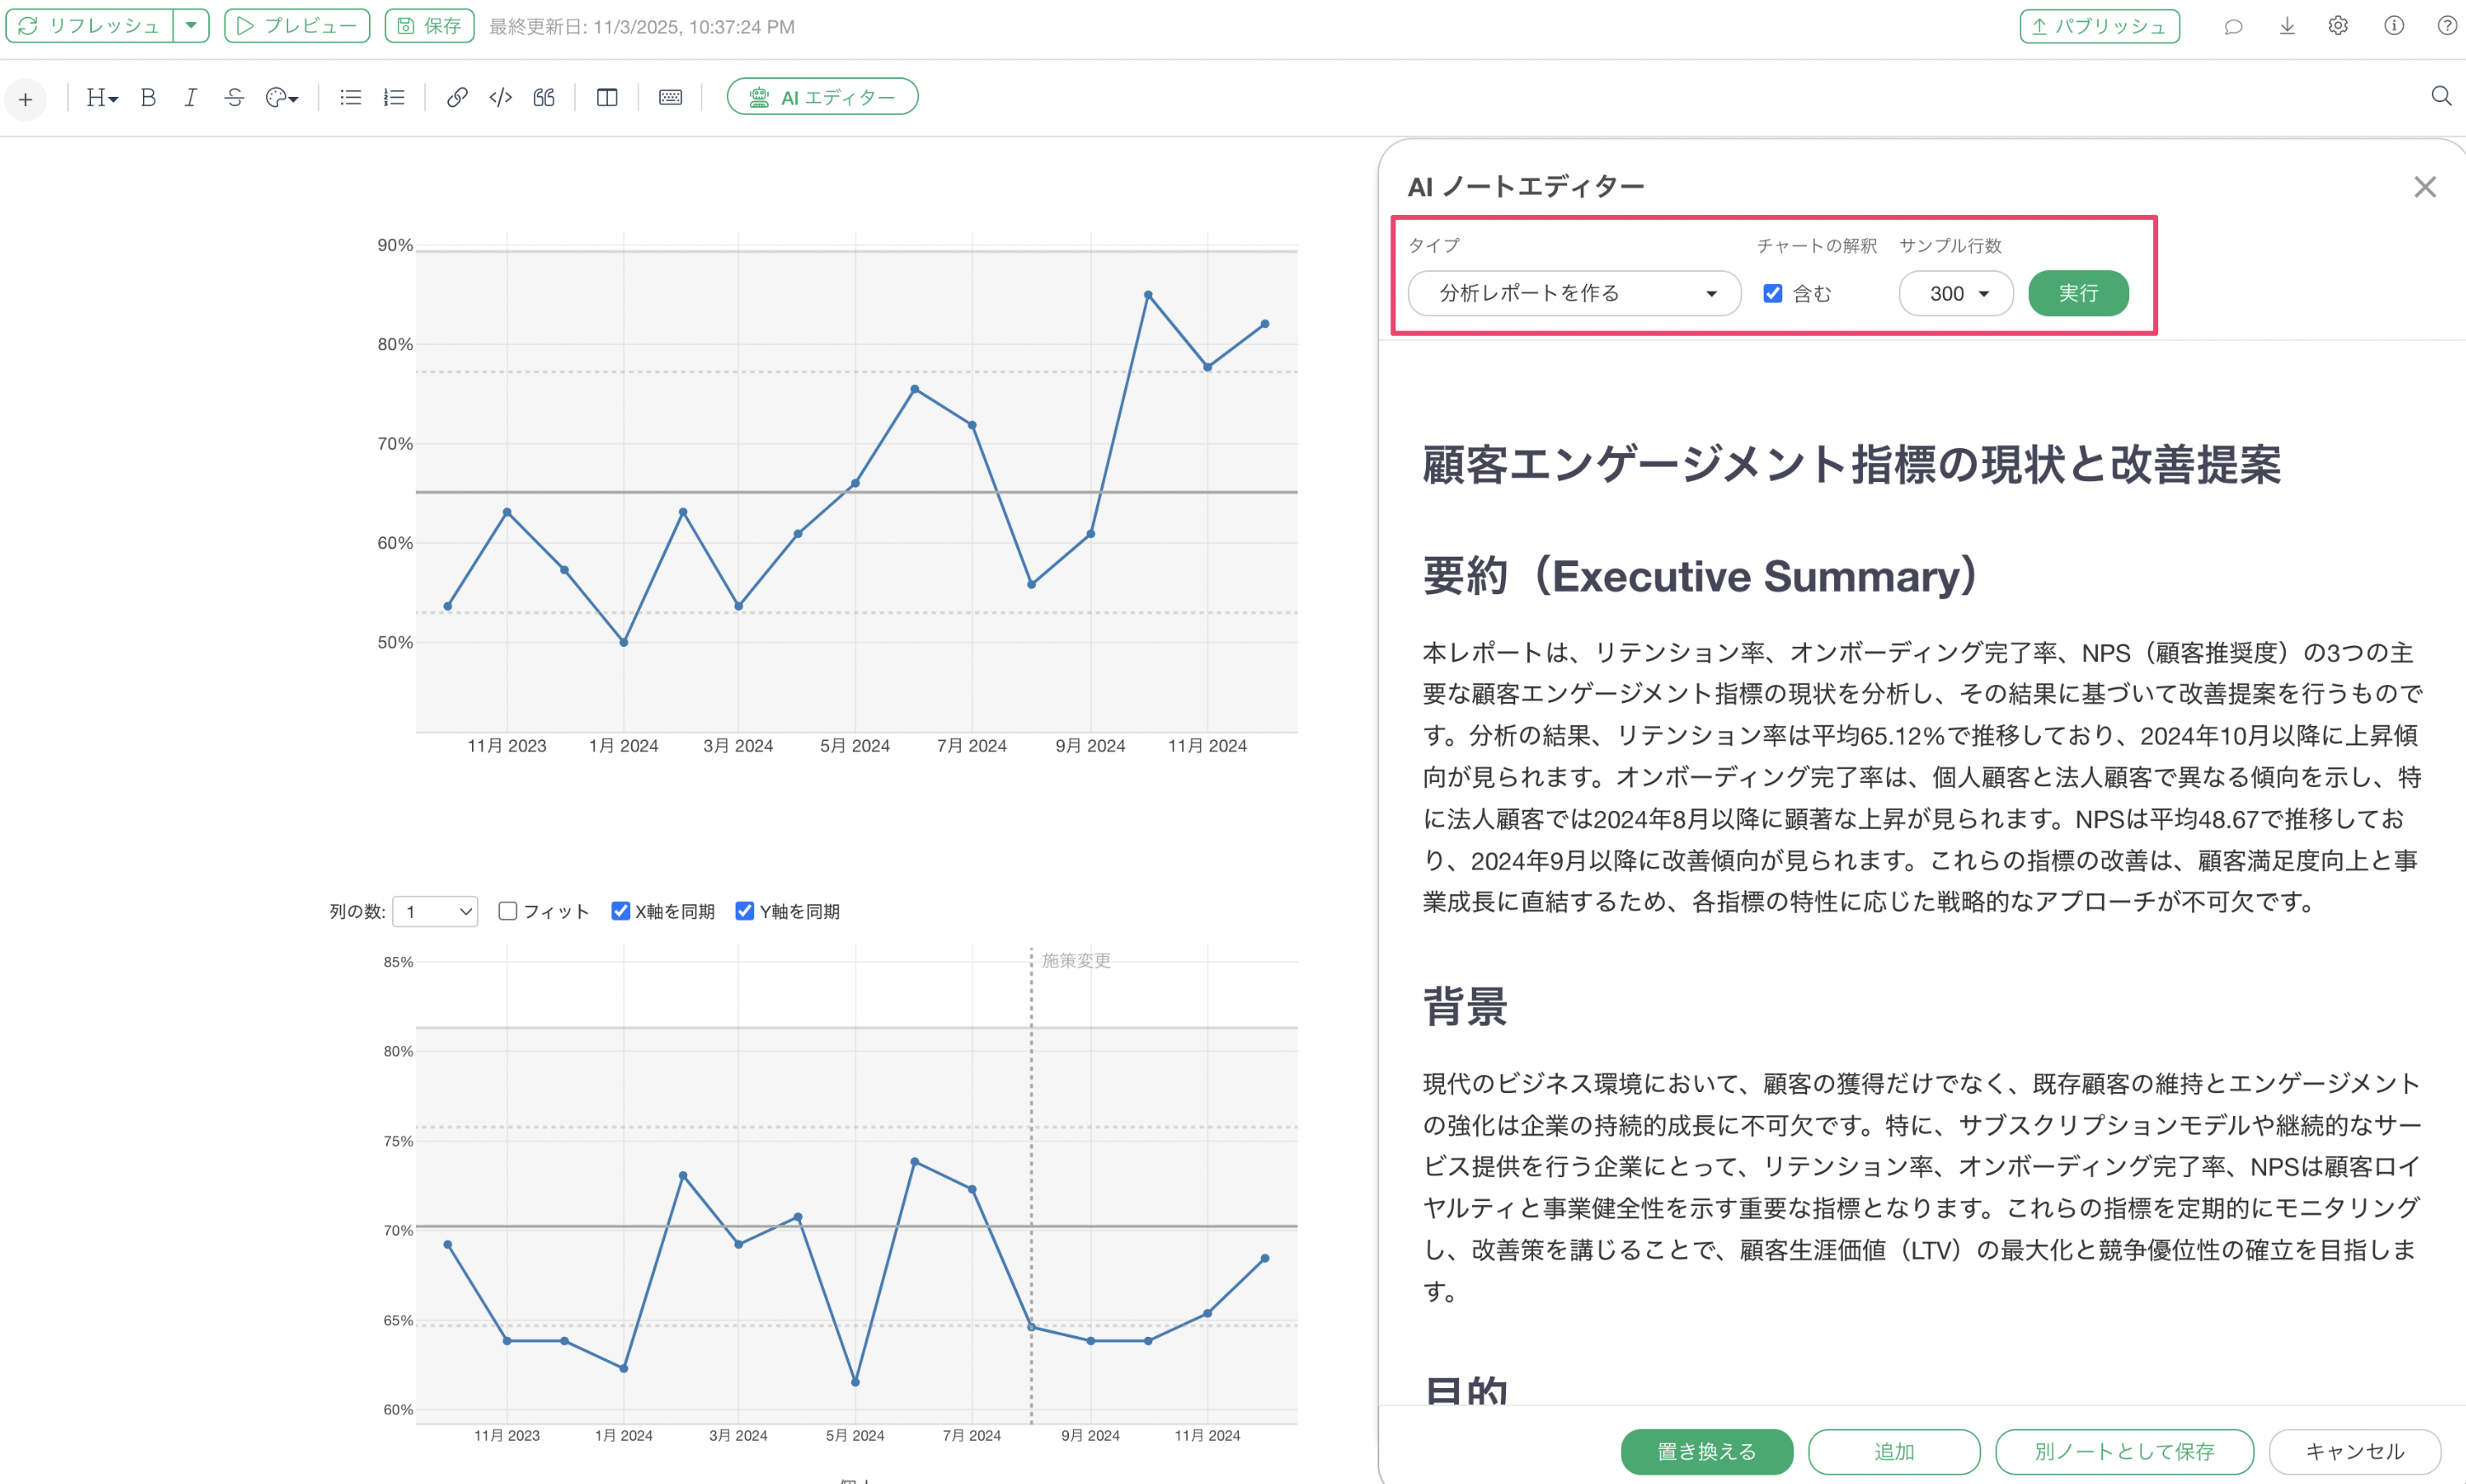Open the heading style menu
The width and height of the screenshot is (2466, 1484).
pyautogui.click(x=101, y=97)
